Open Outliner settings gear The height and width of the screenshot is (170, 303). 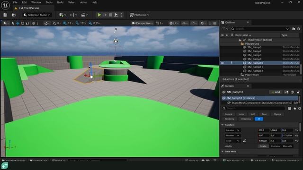pyautogui.click(x=299, y=29)
